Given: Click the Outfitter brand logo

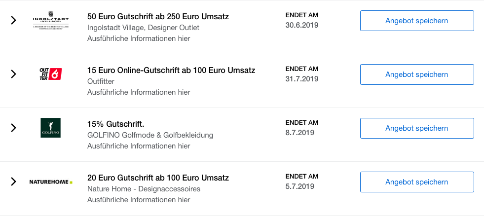Looking at the screenshot, I should pyautogui.click(x=50, y=74).
